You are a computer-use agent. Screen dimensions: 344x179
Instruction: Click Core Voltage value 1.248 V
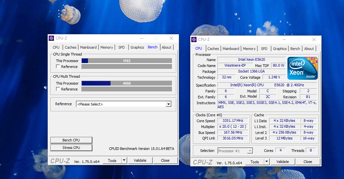click(x=274, y=77)
